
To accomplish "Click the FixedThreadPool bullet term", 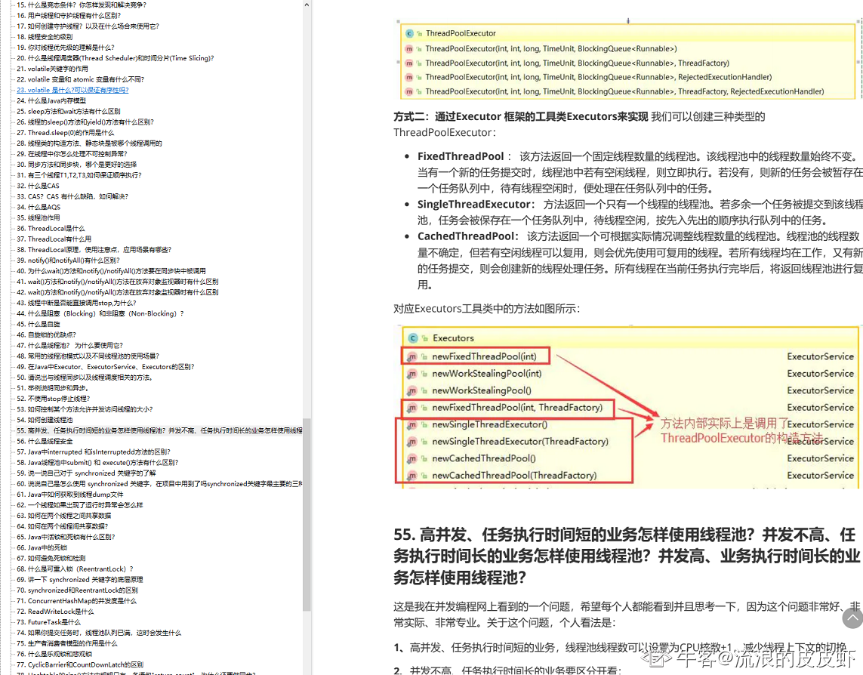I will (x=461, y=156).
